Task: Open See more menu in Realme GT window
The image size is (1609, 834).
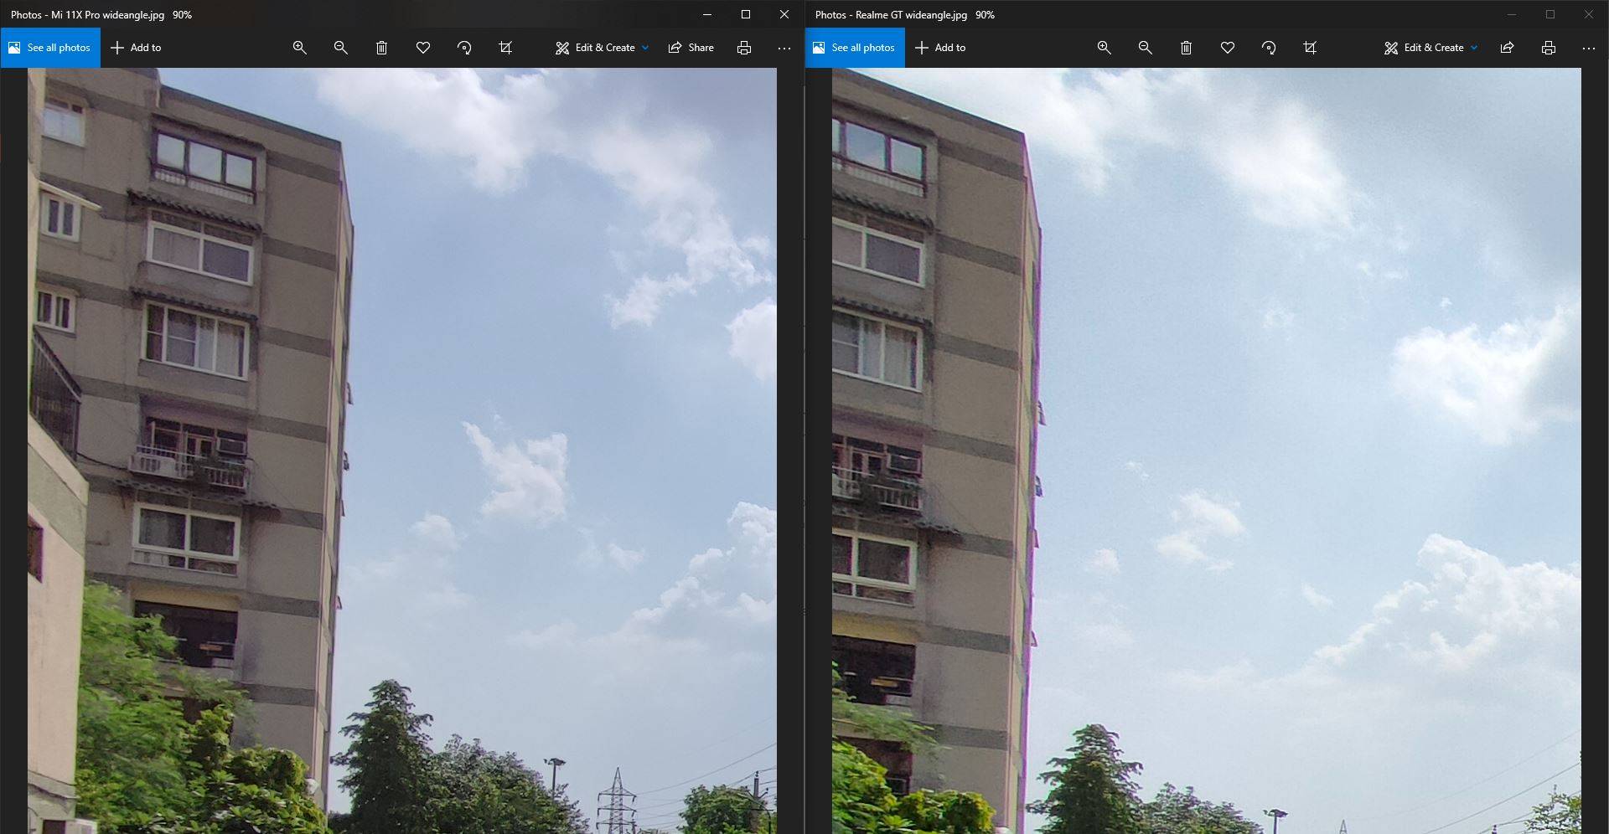Action: (x=1588, y=48)
